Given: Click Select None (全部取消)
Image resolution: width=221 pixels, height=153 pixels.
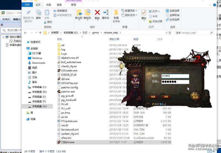Looking at the screenshot, I should 173,15.
